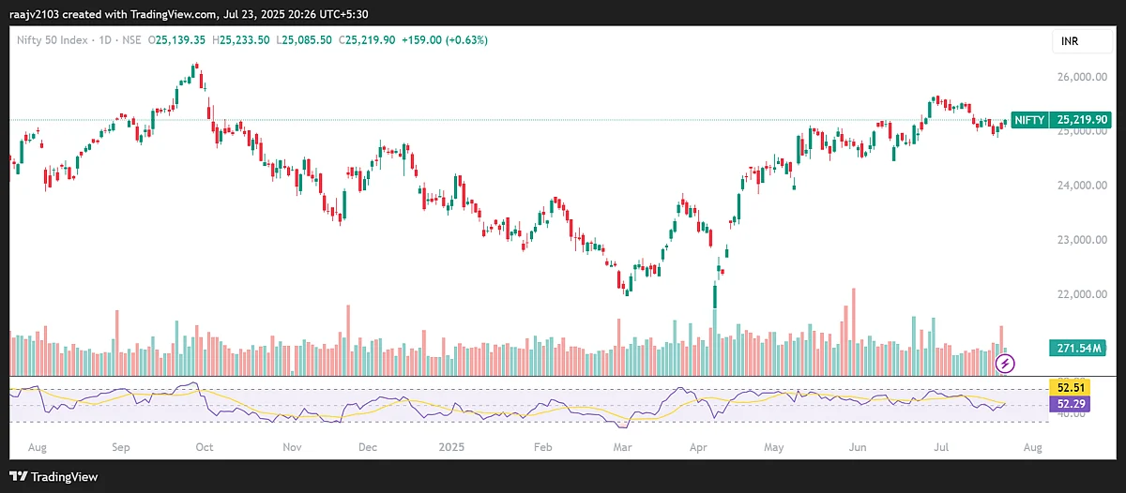Click the purple 52.29 RSI value label
This screenshot has width=1126, height=493.
coord(1070,404)
